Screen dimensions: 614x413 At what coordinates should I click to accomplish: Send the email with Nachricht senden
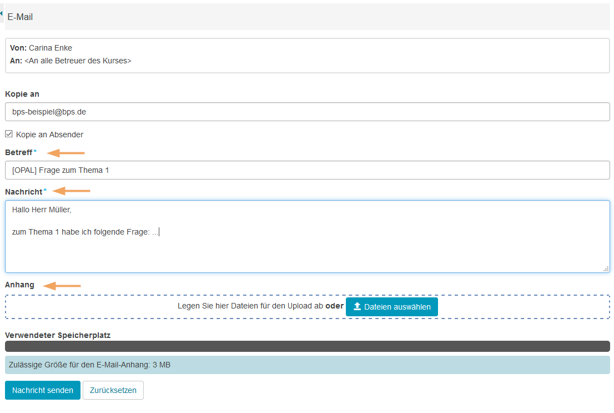tap(43, 390)
